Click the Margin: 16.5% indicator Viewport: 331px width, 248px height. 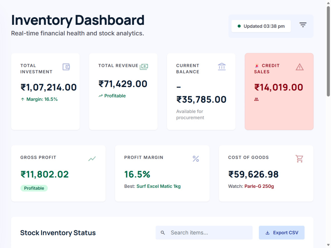tap(39, 99)
